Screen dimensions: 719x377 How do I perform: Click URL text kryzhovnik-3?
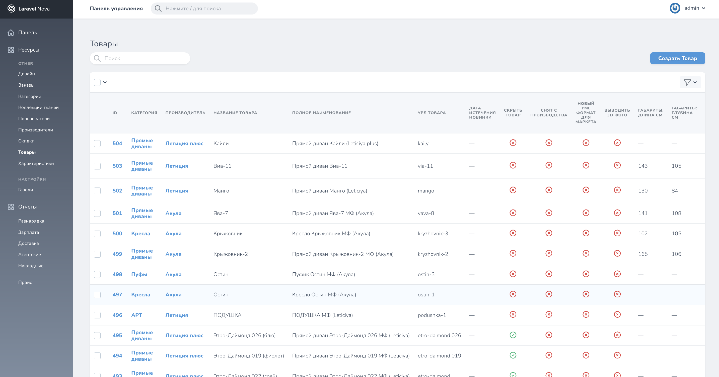pyautogui.click(x=433, y=234)
